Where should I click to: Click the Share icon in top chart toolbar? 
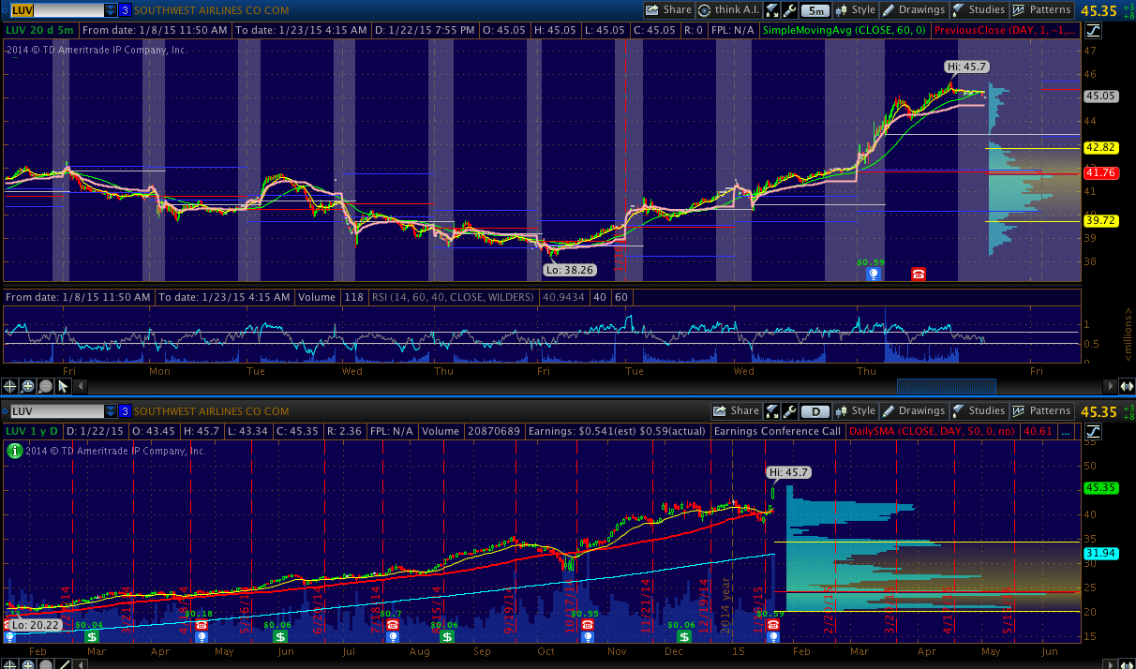point(668,10)
